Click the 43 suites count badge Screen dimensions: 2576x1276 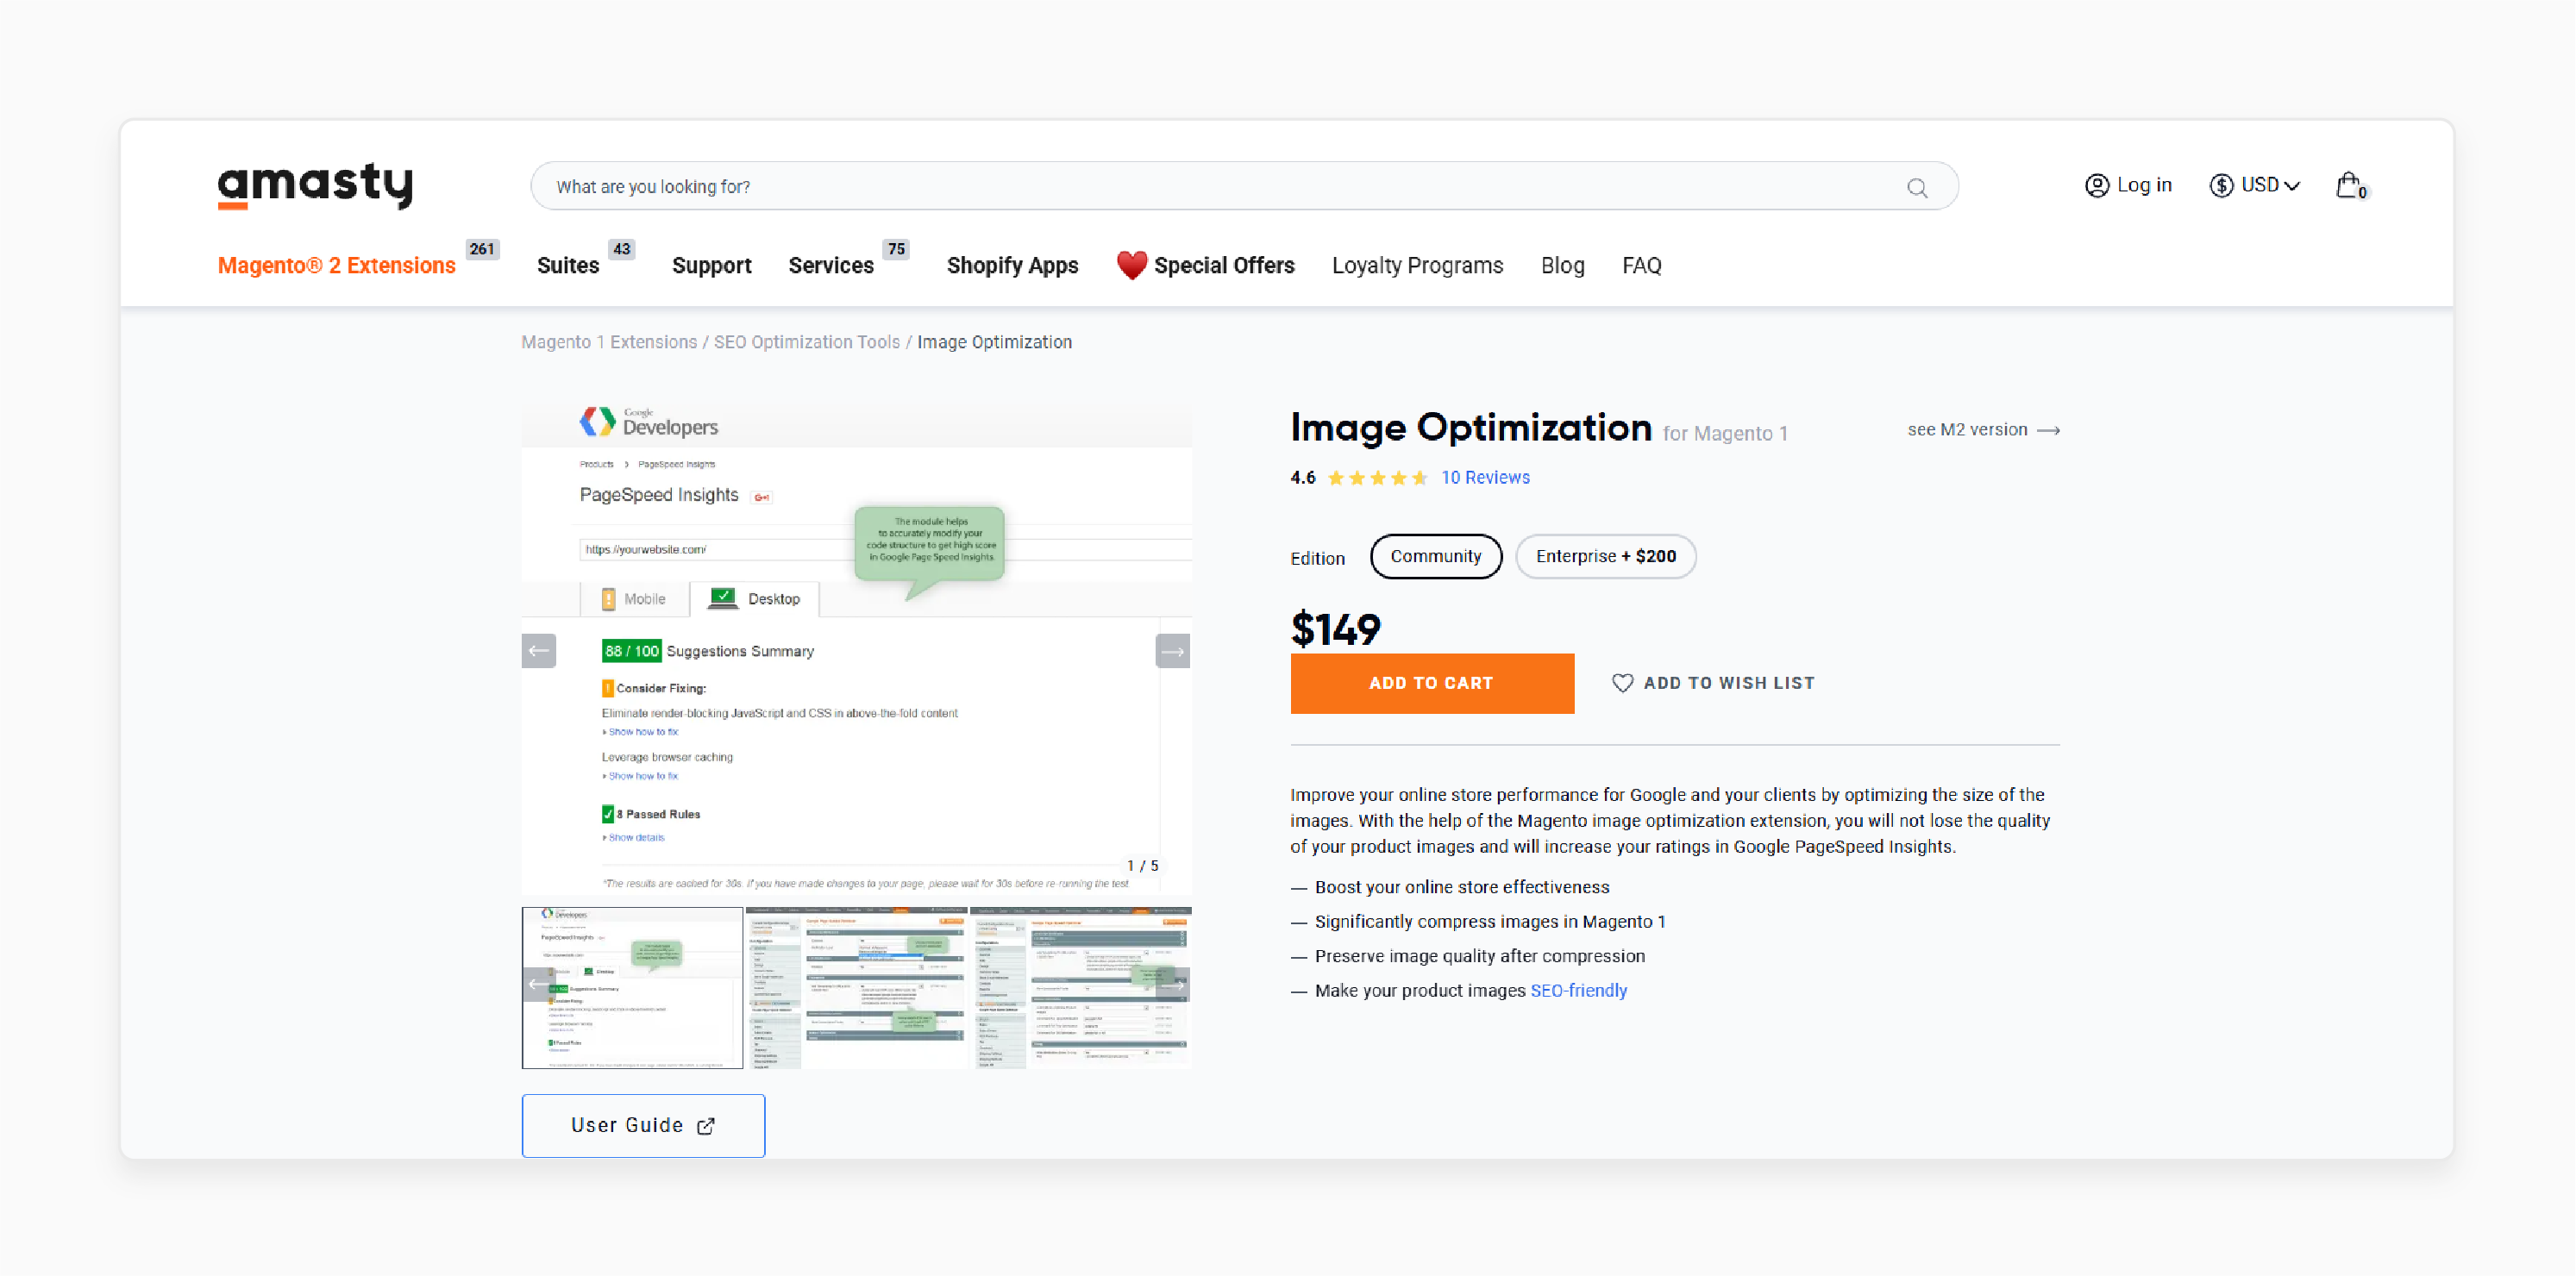pyautogui.click(x=622, y=249)
